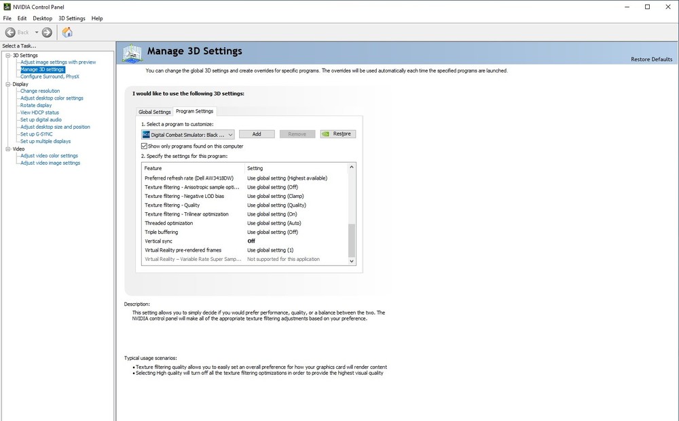This screenshot has width=679, height=421.
Task: Select Texture filtering Quality setting value
Action: 276,205
